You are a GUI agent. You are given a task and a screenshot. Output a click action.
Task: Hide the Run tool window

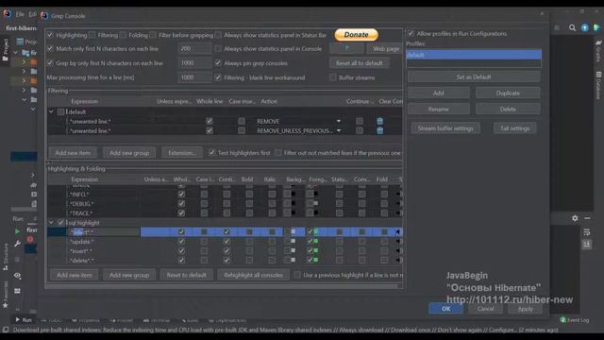(587, 218)
